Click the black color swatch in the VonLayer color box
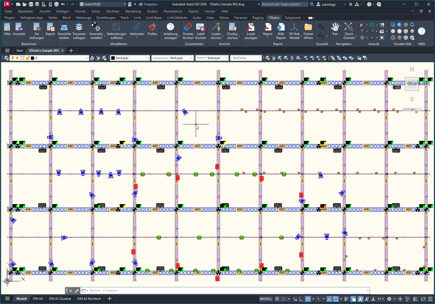The height and width of the screenshot is (304, 435). [x=113, y=58]
